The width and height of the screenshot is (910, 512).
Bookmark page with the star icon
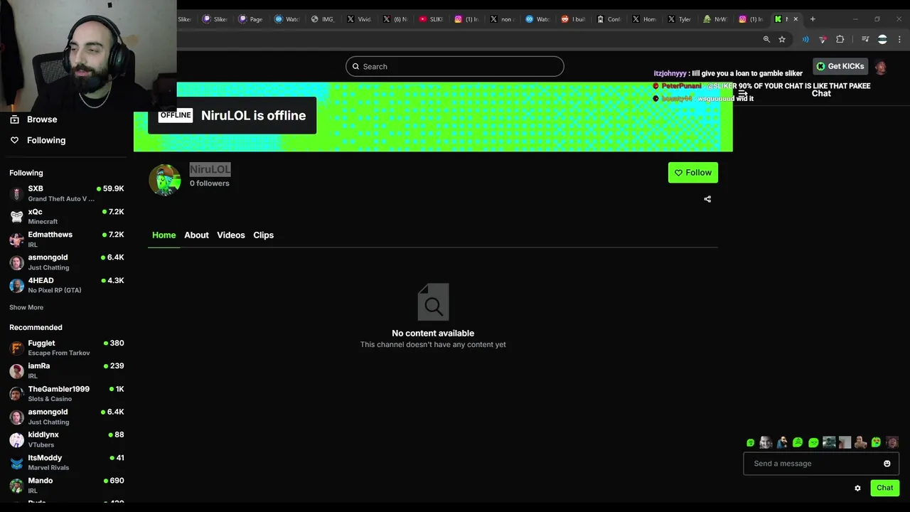point(782,40)
